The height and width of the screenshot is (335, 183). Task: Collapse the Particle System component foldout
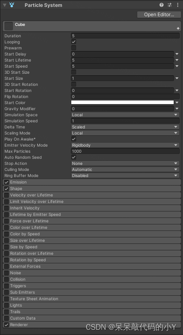coord(5,5)
